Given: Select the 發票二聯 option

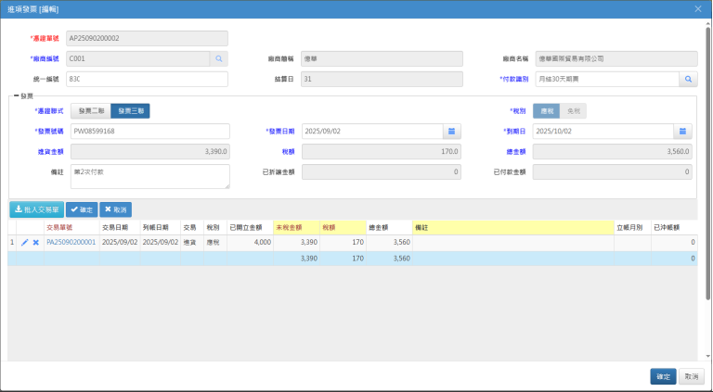Looking at the screenshot, I should click(90, 111).
